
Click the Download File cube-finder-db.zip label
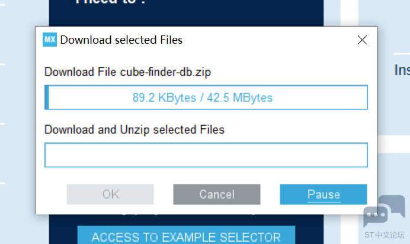pyautogui.click(x=128, y=73)
